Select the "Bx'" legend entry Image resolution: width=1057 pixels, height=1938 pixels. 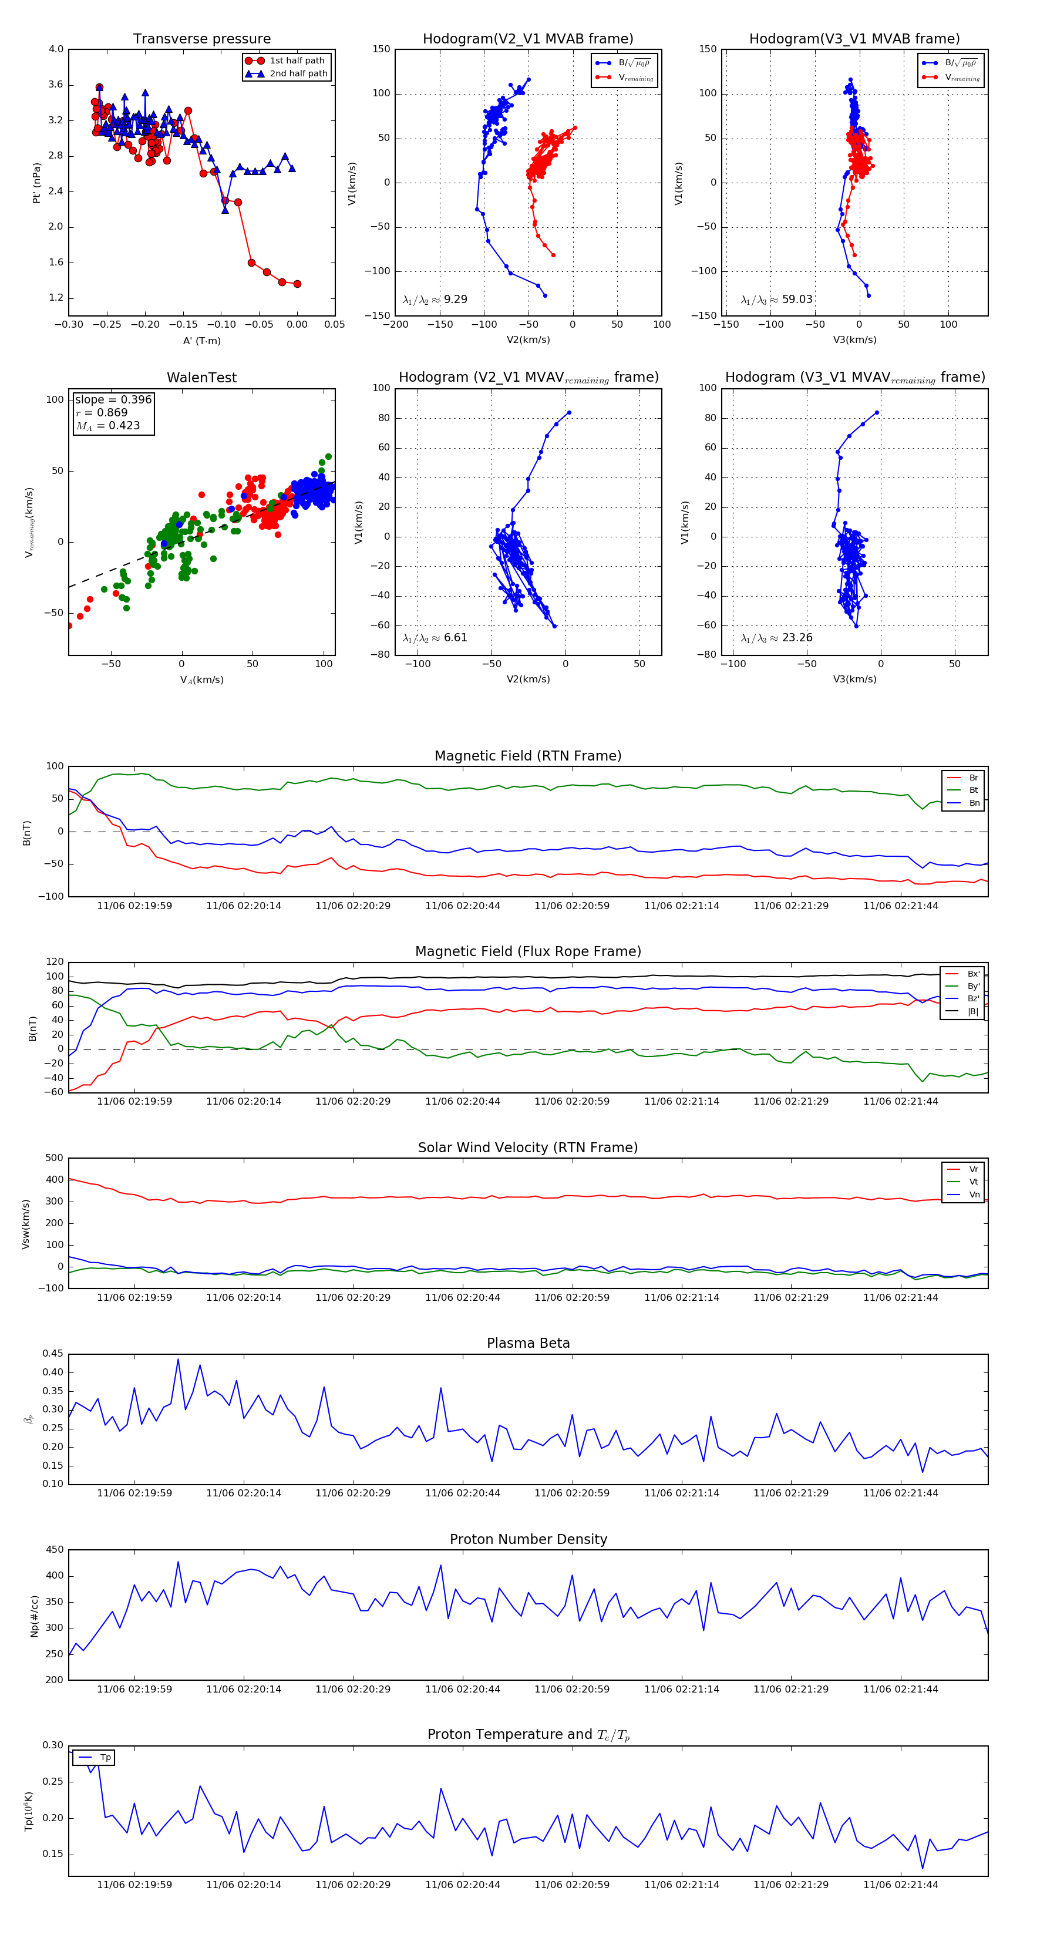[x=963, y=974]
